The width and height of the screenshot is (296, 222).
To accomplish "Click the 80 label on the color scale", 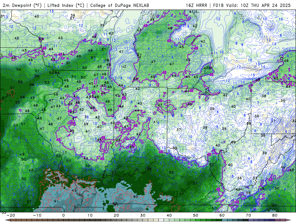I will 275,215.
